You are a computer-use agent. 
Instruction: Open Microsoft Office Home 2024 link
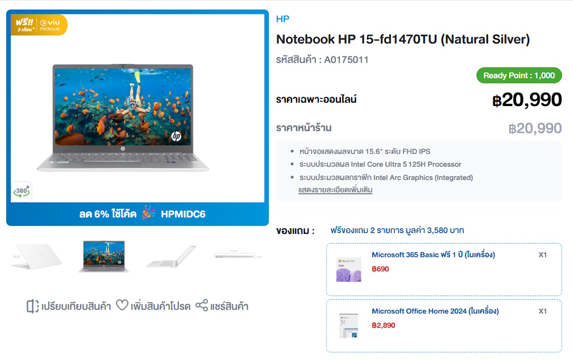435,311
